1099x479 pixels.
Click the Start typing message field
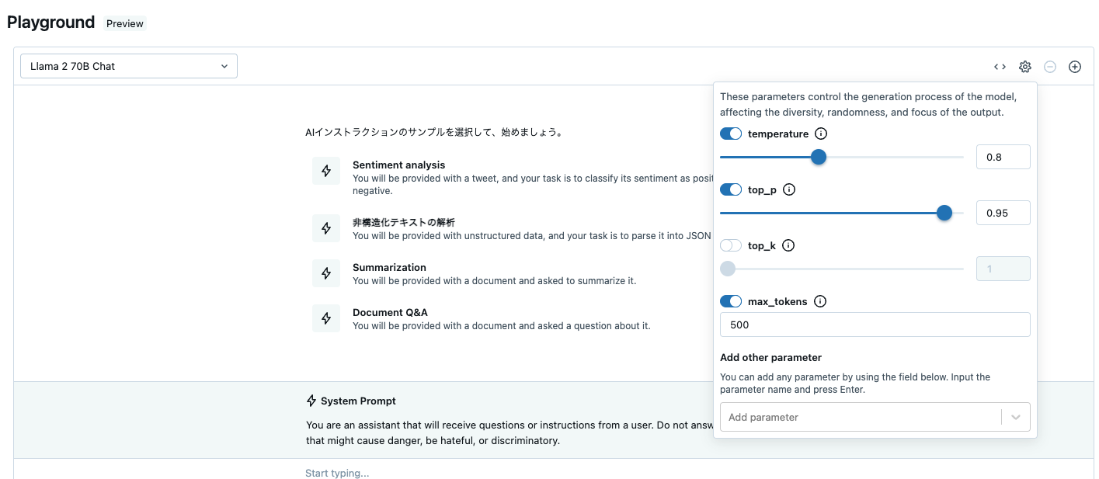[337, 473]
